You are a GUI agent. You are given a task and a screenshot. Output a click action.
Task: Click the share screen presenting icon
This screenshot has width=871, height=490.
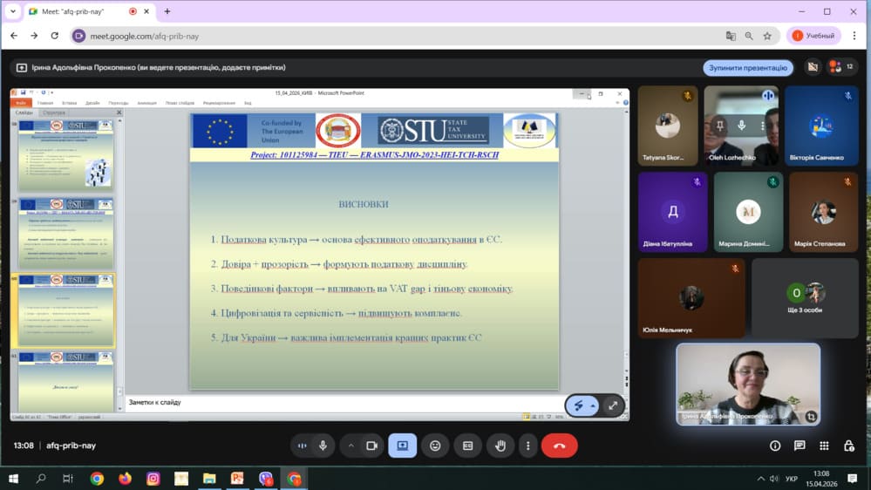coord(403,446)
